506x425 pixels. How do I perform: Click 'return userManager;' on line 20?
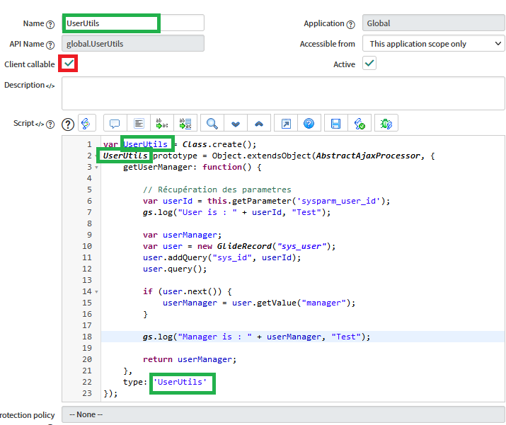[x=190, y=359]
